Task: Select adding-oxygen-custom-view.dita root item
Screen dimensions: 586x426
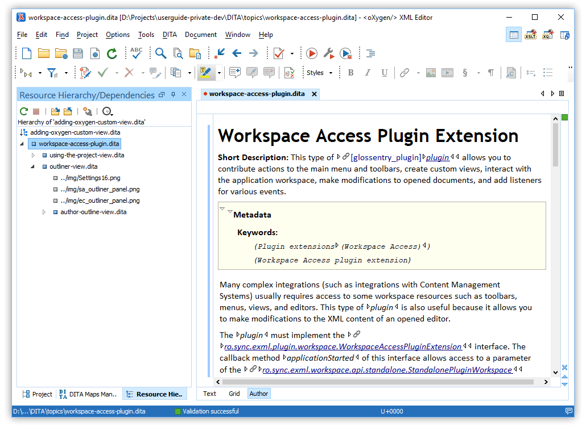Action: [x=75, y=132]
